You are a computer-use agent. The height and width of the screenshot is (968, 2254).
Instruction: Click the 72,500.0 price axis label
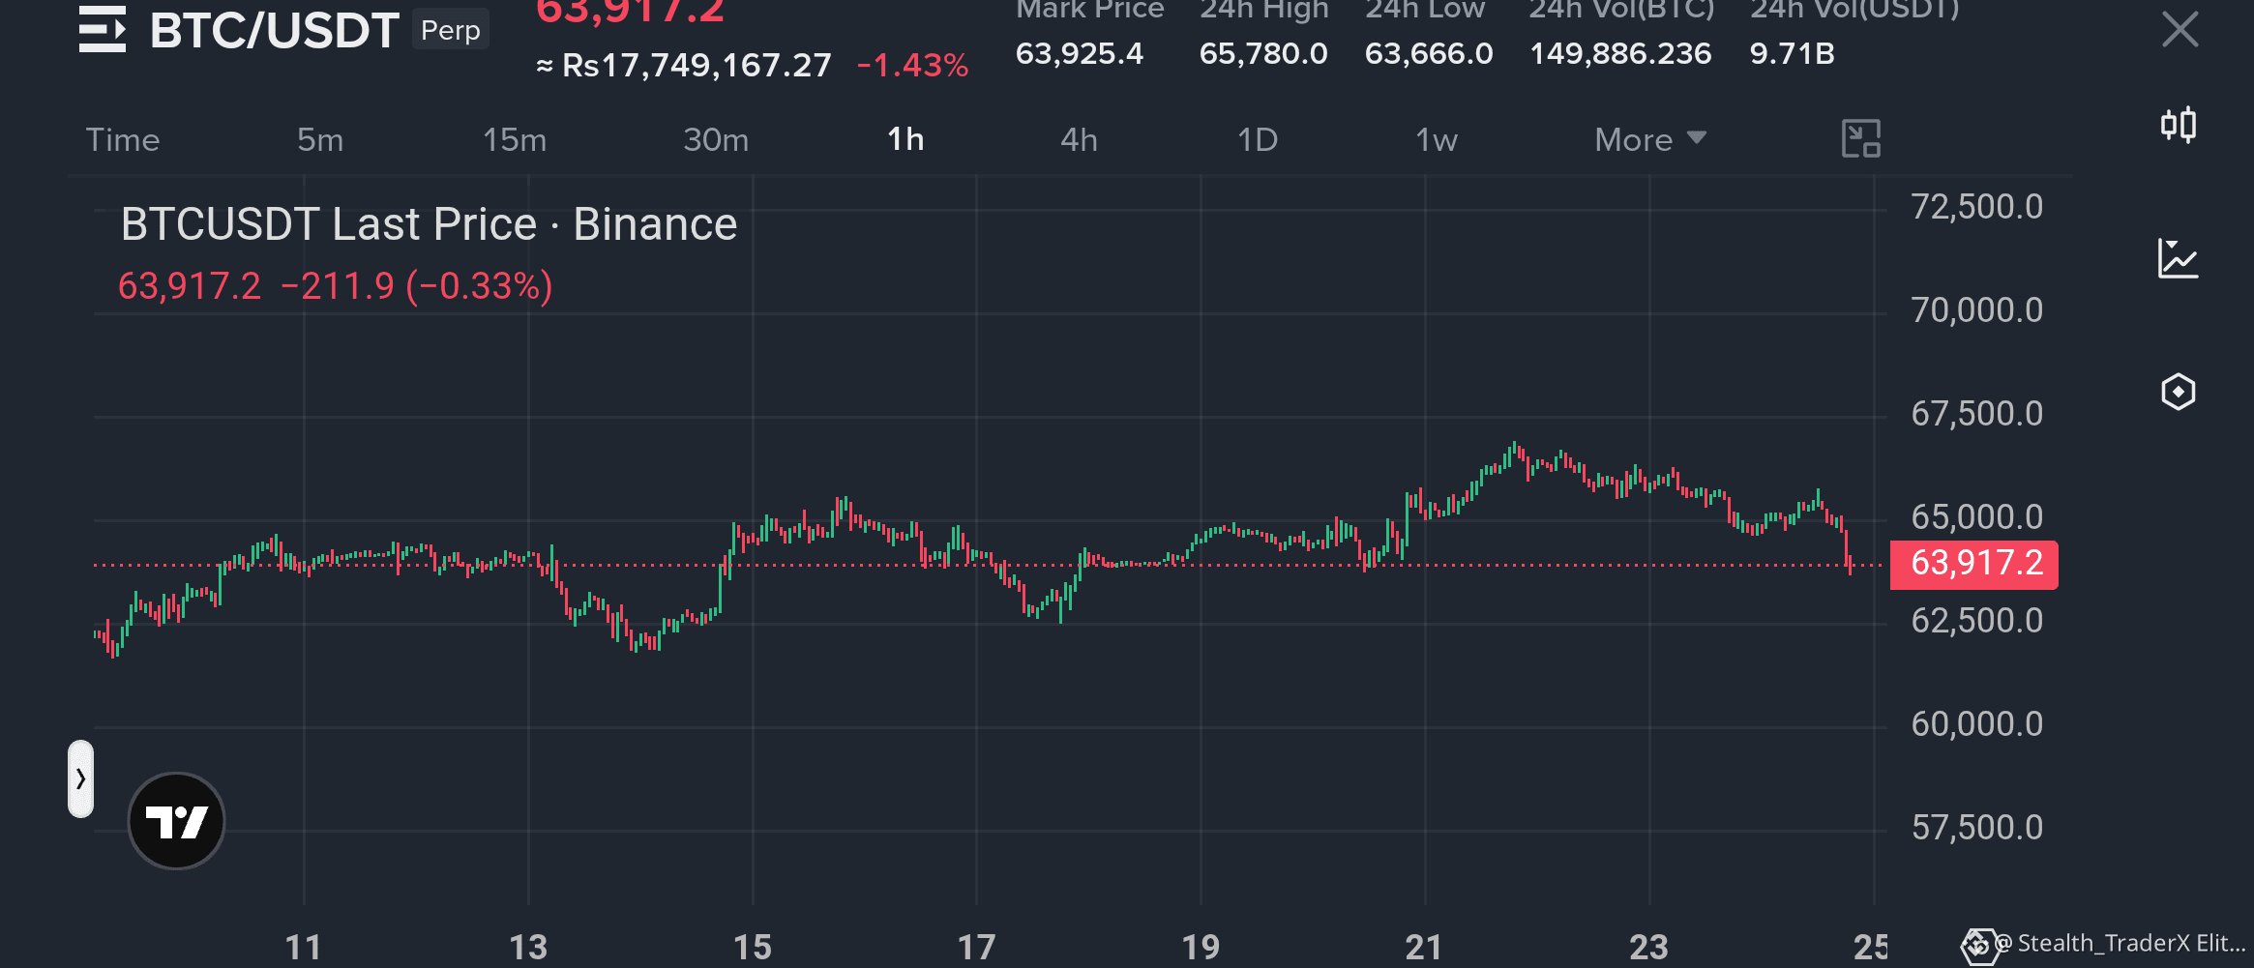(x=1977, y=207)
